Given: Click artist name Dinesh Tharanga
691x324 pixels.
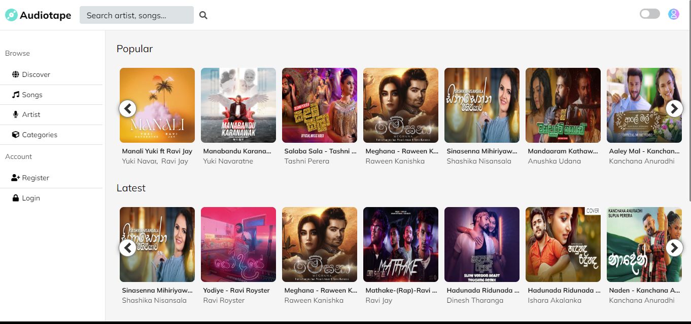Looking at the screenshot, I should 475,300.
